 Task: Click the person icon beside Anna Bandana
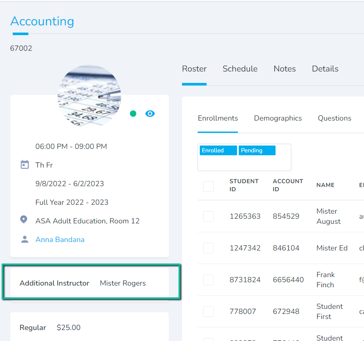coord(25,239)
